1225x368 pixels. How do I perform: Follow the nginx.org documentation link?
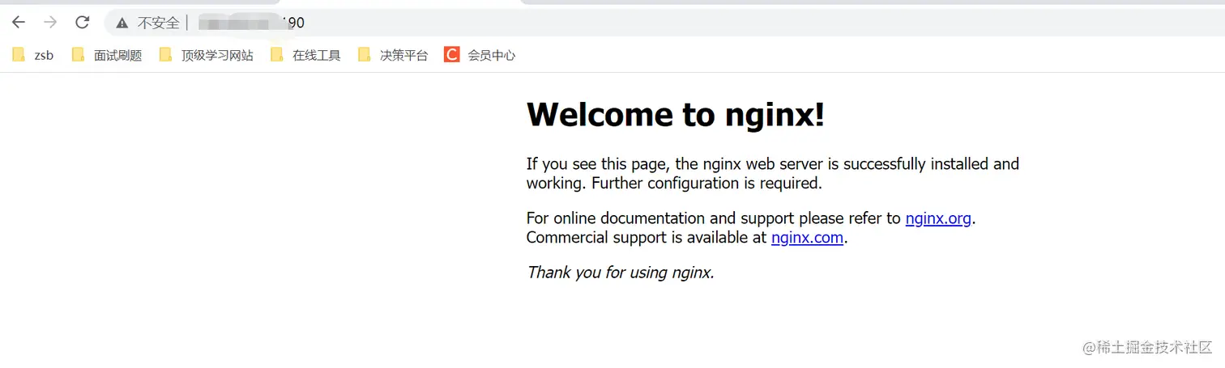coord(937,218)
